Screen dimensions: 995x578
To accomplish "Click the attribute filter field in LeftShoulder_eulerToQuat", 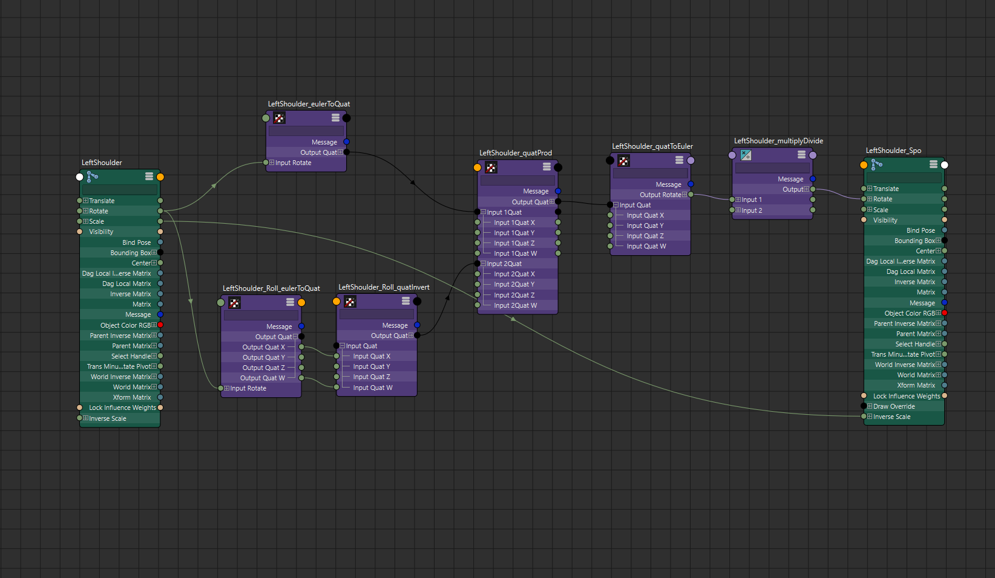I will [306, 131].
